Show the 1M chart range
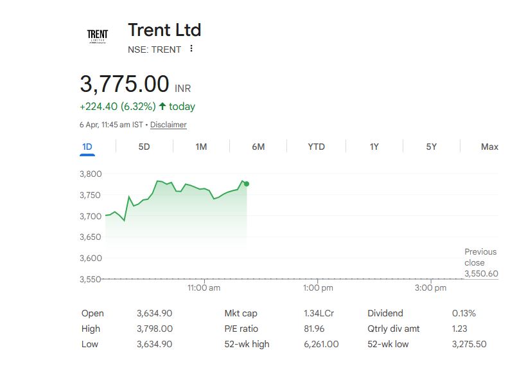Screen dimensions: 508x371 tap(201, 147)
